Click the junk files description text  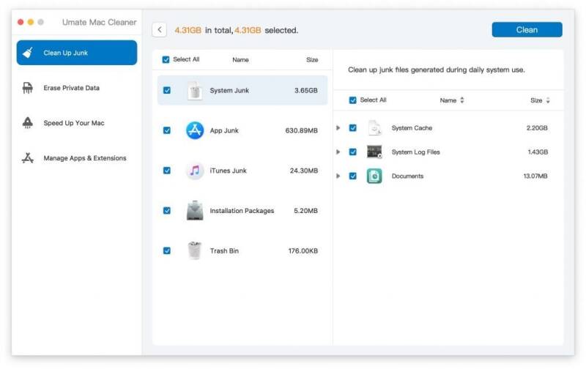click(436, 70)
